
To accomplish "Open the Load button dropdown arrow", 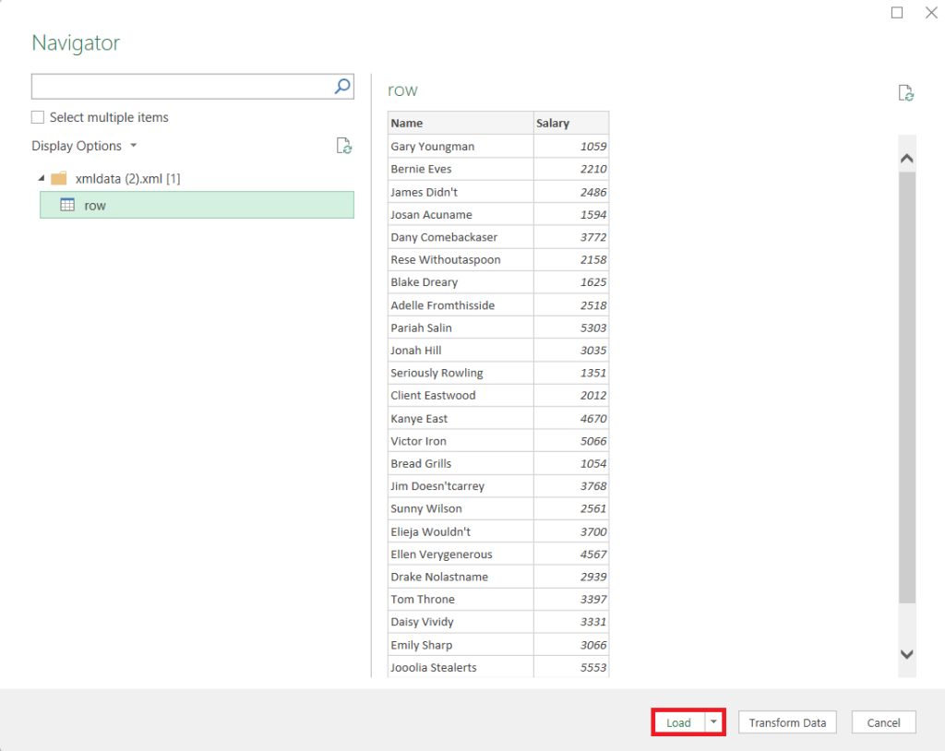I will (713, 722).
